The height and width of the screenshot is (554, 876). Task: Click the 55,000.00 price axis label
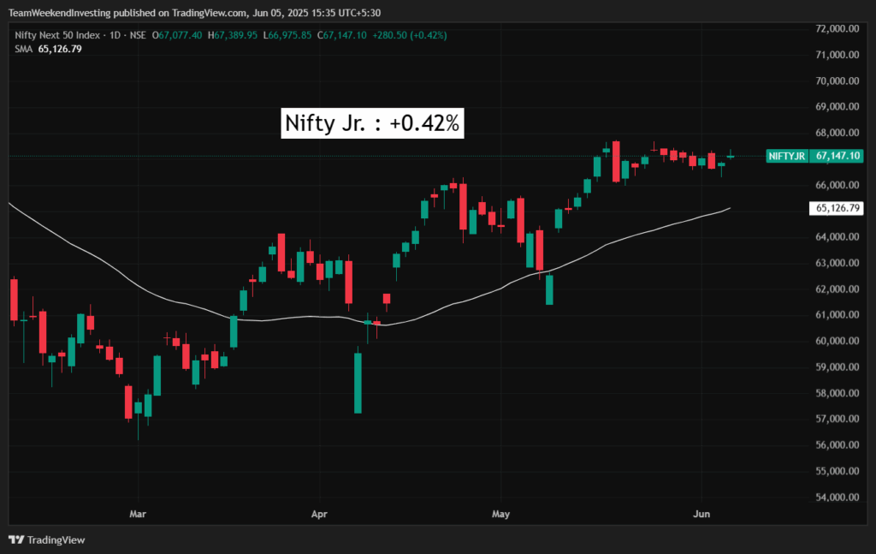[838, 471]
